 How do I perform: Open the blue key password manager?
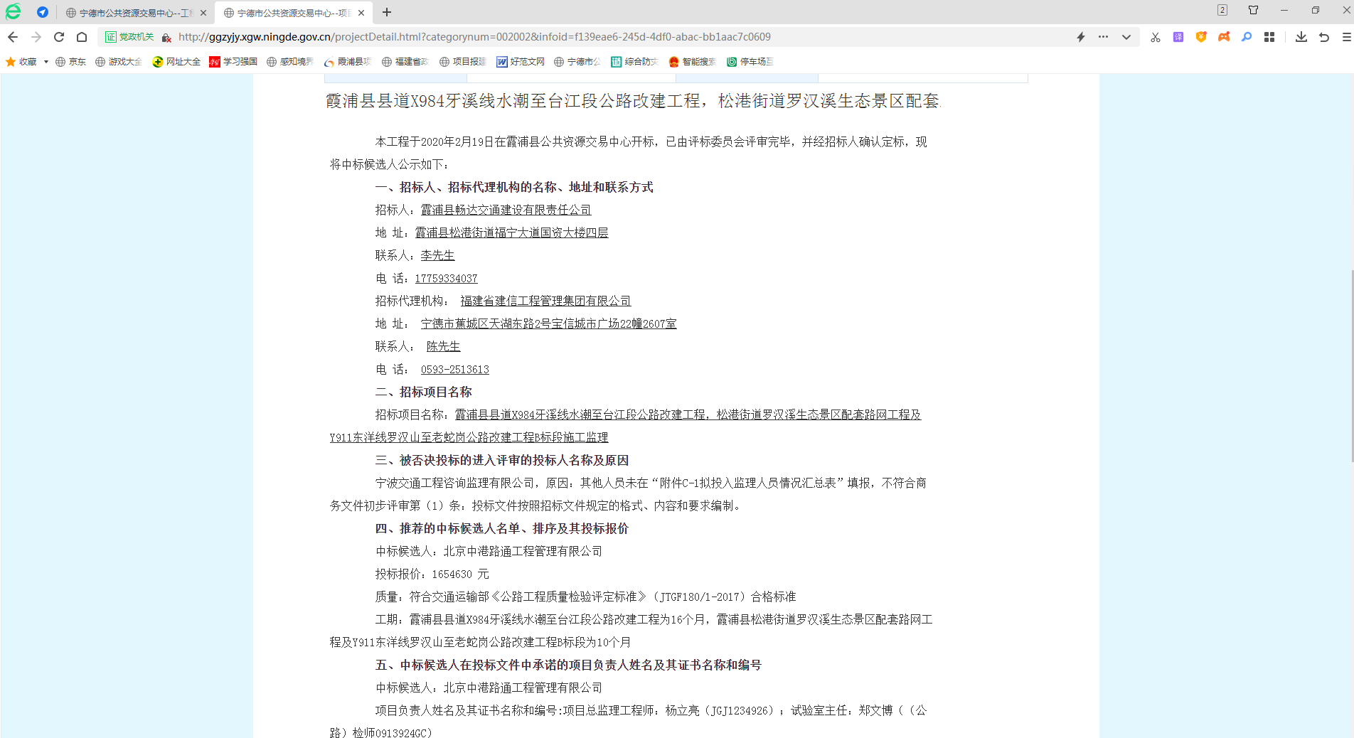point(1247,37)
